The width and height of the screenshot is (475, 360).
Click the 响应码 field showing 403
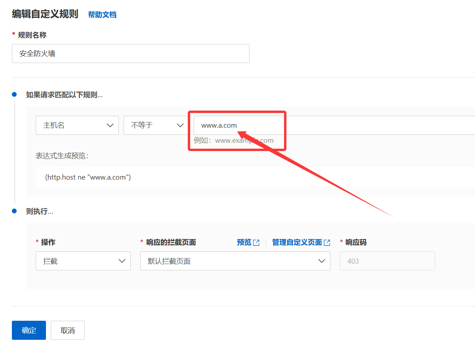coord(387,261)
